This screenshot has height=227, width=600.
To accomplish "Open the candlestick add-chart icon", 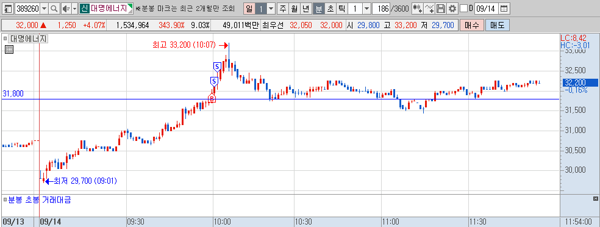I will tap(418, 9).
